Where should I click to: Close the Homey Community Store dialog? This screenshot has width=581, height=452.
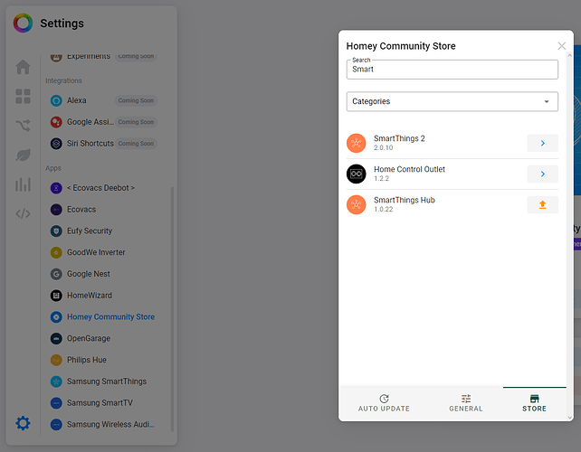pyautogui.click(x=561, y=46)
